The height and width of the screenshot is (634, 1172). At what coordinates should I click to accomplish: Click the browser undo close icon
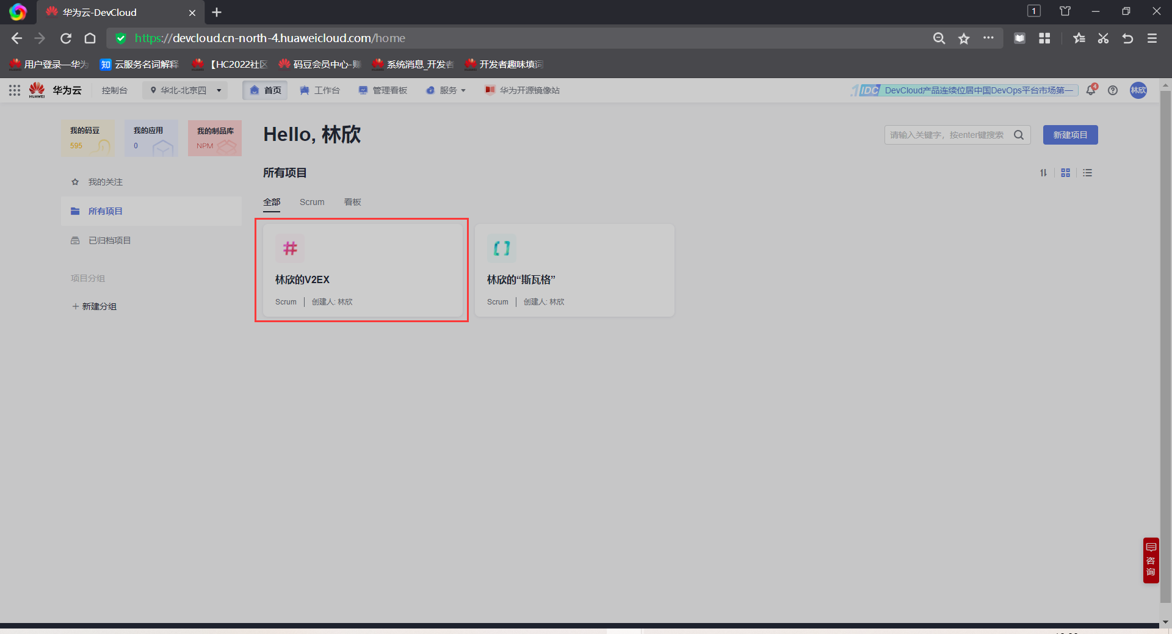(1127, 38)
